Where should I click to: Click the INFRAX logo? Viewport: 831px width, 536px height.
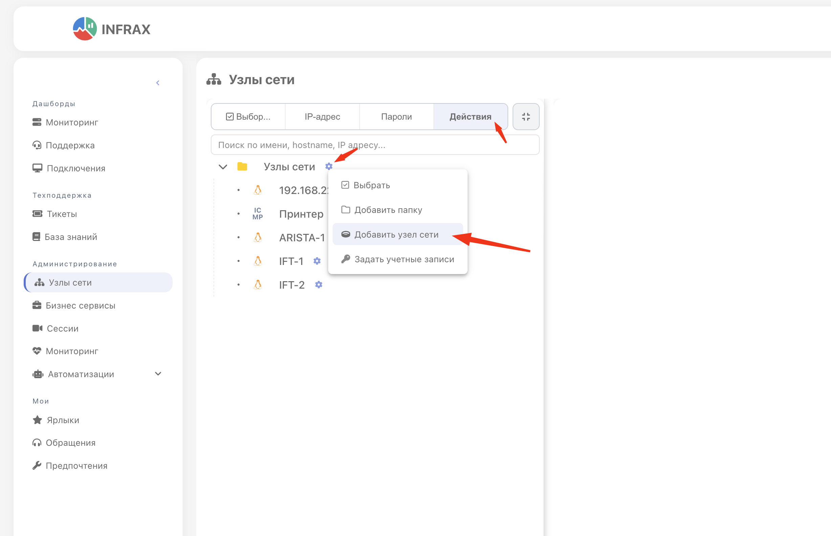pos(111,29)
